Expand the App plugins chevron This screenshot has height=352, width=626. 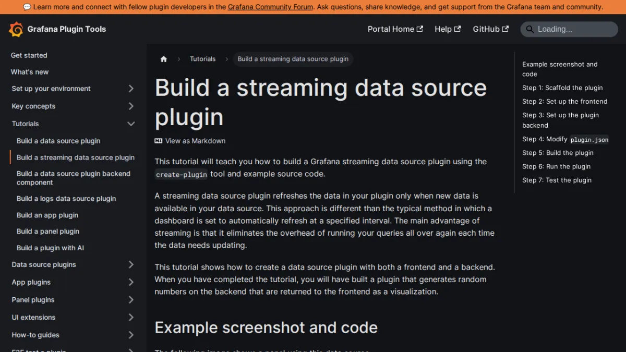tap(131, 282)
